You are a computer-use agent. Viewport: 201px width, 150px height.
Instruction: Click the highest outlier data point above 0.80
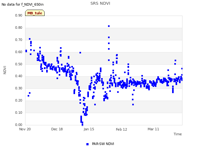click(x=109, y=26)
